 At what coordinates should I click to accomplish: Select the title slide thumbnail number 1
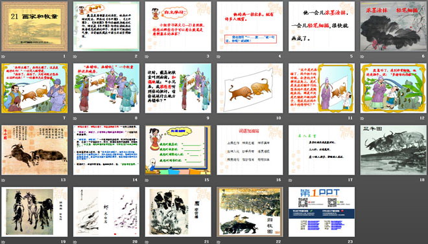click(x=34, y=27)
